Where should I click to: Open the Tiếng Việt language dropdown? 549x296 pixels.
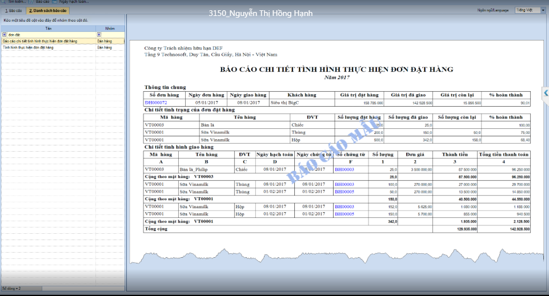[530, 10]
